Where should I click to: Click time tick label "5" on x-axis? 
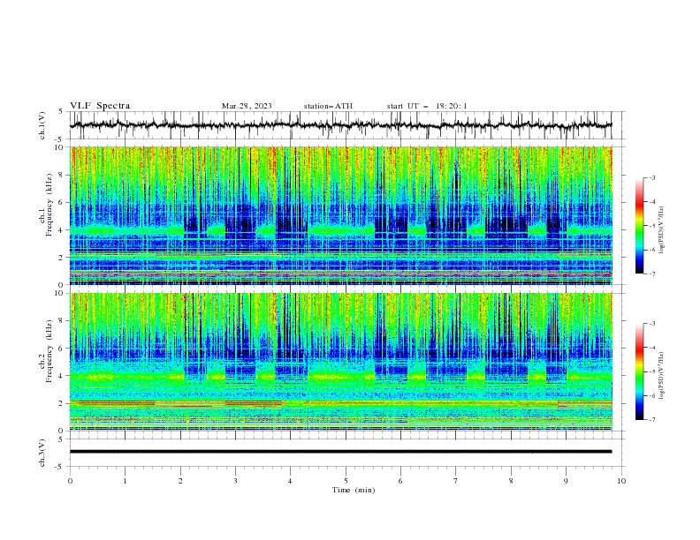pyautogui.click(x=346, y=481)
